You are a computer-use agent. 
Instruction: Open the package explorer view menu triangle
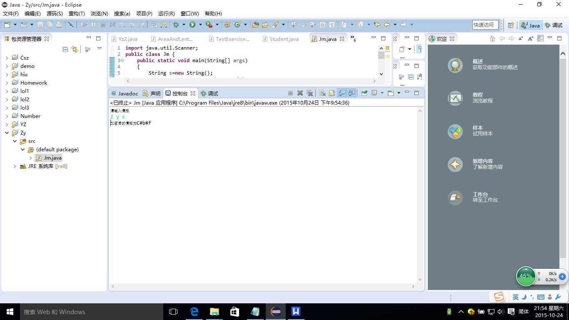pos(100,49)
